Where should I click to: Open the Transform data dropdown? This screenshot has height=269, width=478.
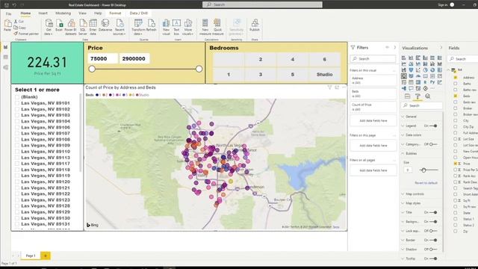138,27
